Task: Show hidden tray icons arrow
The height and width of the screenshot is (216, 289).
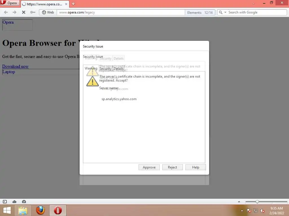Action: point(242,211)
